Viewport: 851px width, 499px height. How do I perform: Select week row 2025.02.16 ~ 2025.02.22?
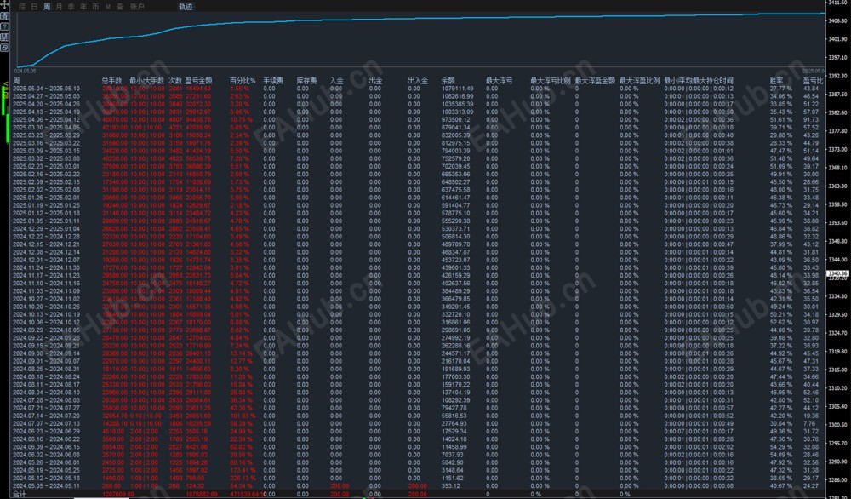[418, 175]
